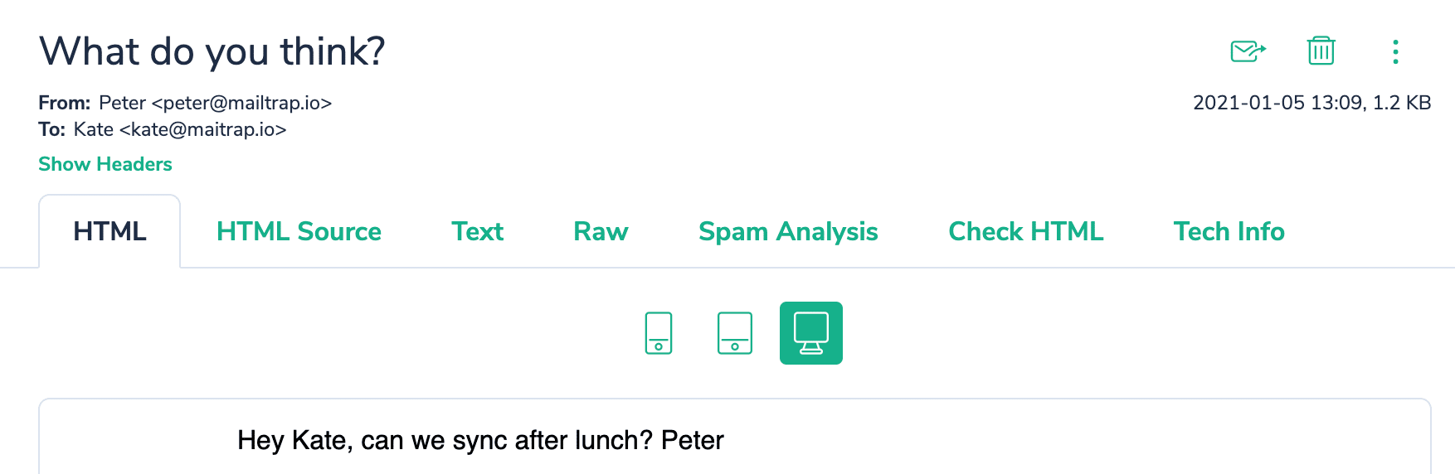
Task: Click sender address peter@mailtrap.io
Action: pos(241,103)
